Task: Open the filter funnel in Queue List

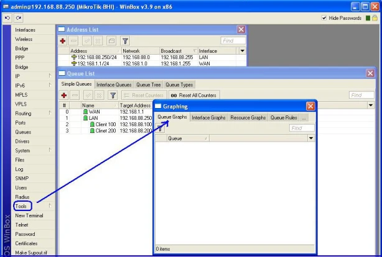Action: 113,96
